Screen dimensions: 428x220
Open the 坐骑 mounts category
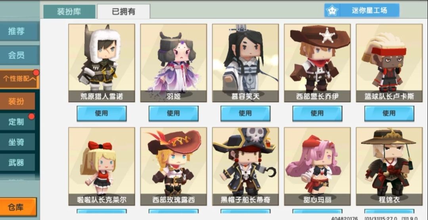(x=17, y=142)
